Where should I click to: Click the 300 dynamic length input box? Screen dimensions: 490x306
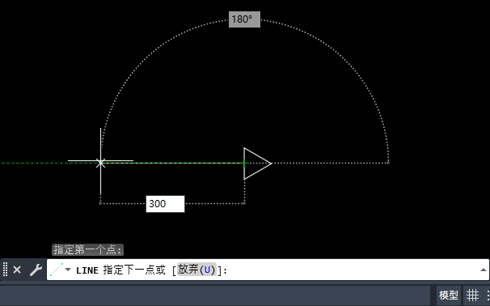pos(165,204)
